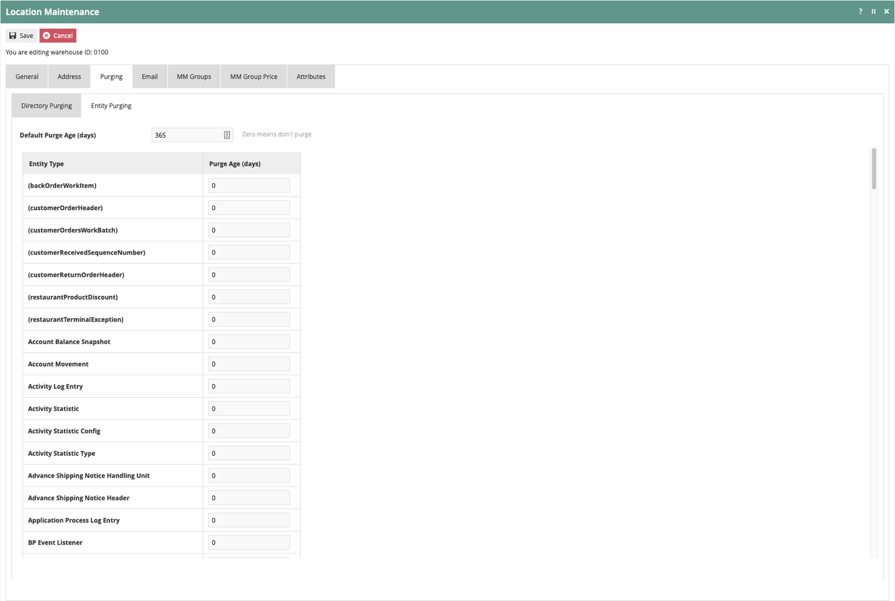895x601 pixels.
Task: Click the red Cancel button
Action: coord(58,36)
